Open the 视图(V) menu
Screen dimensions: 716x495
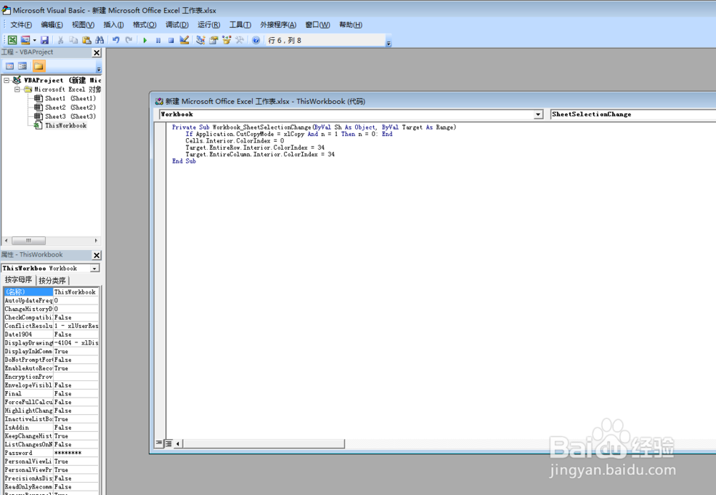(82, 24)
